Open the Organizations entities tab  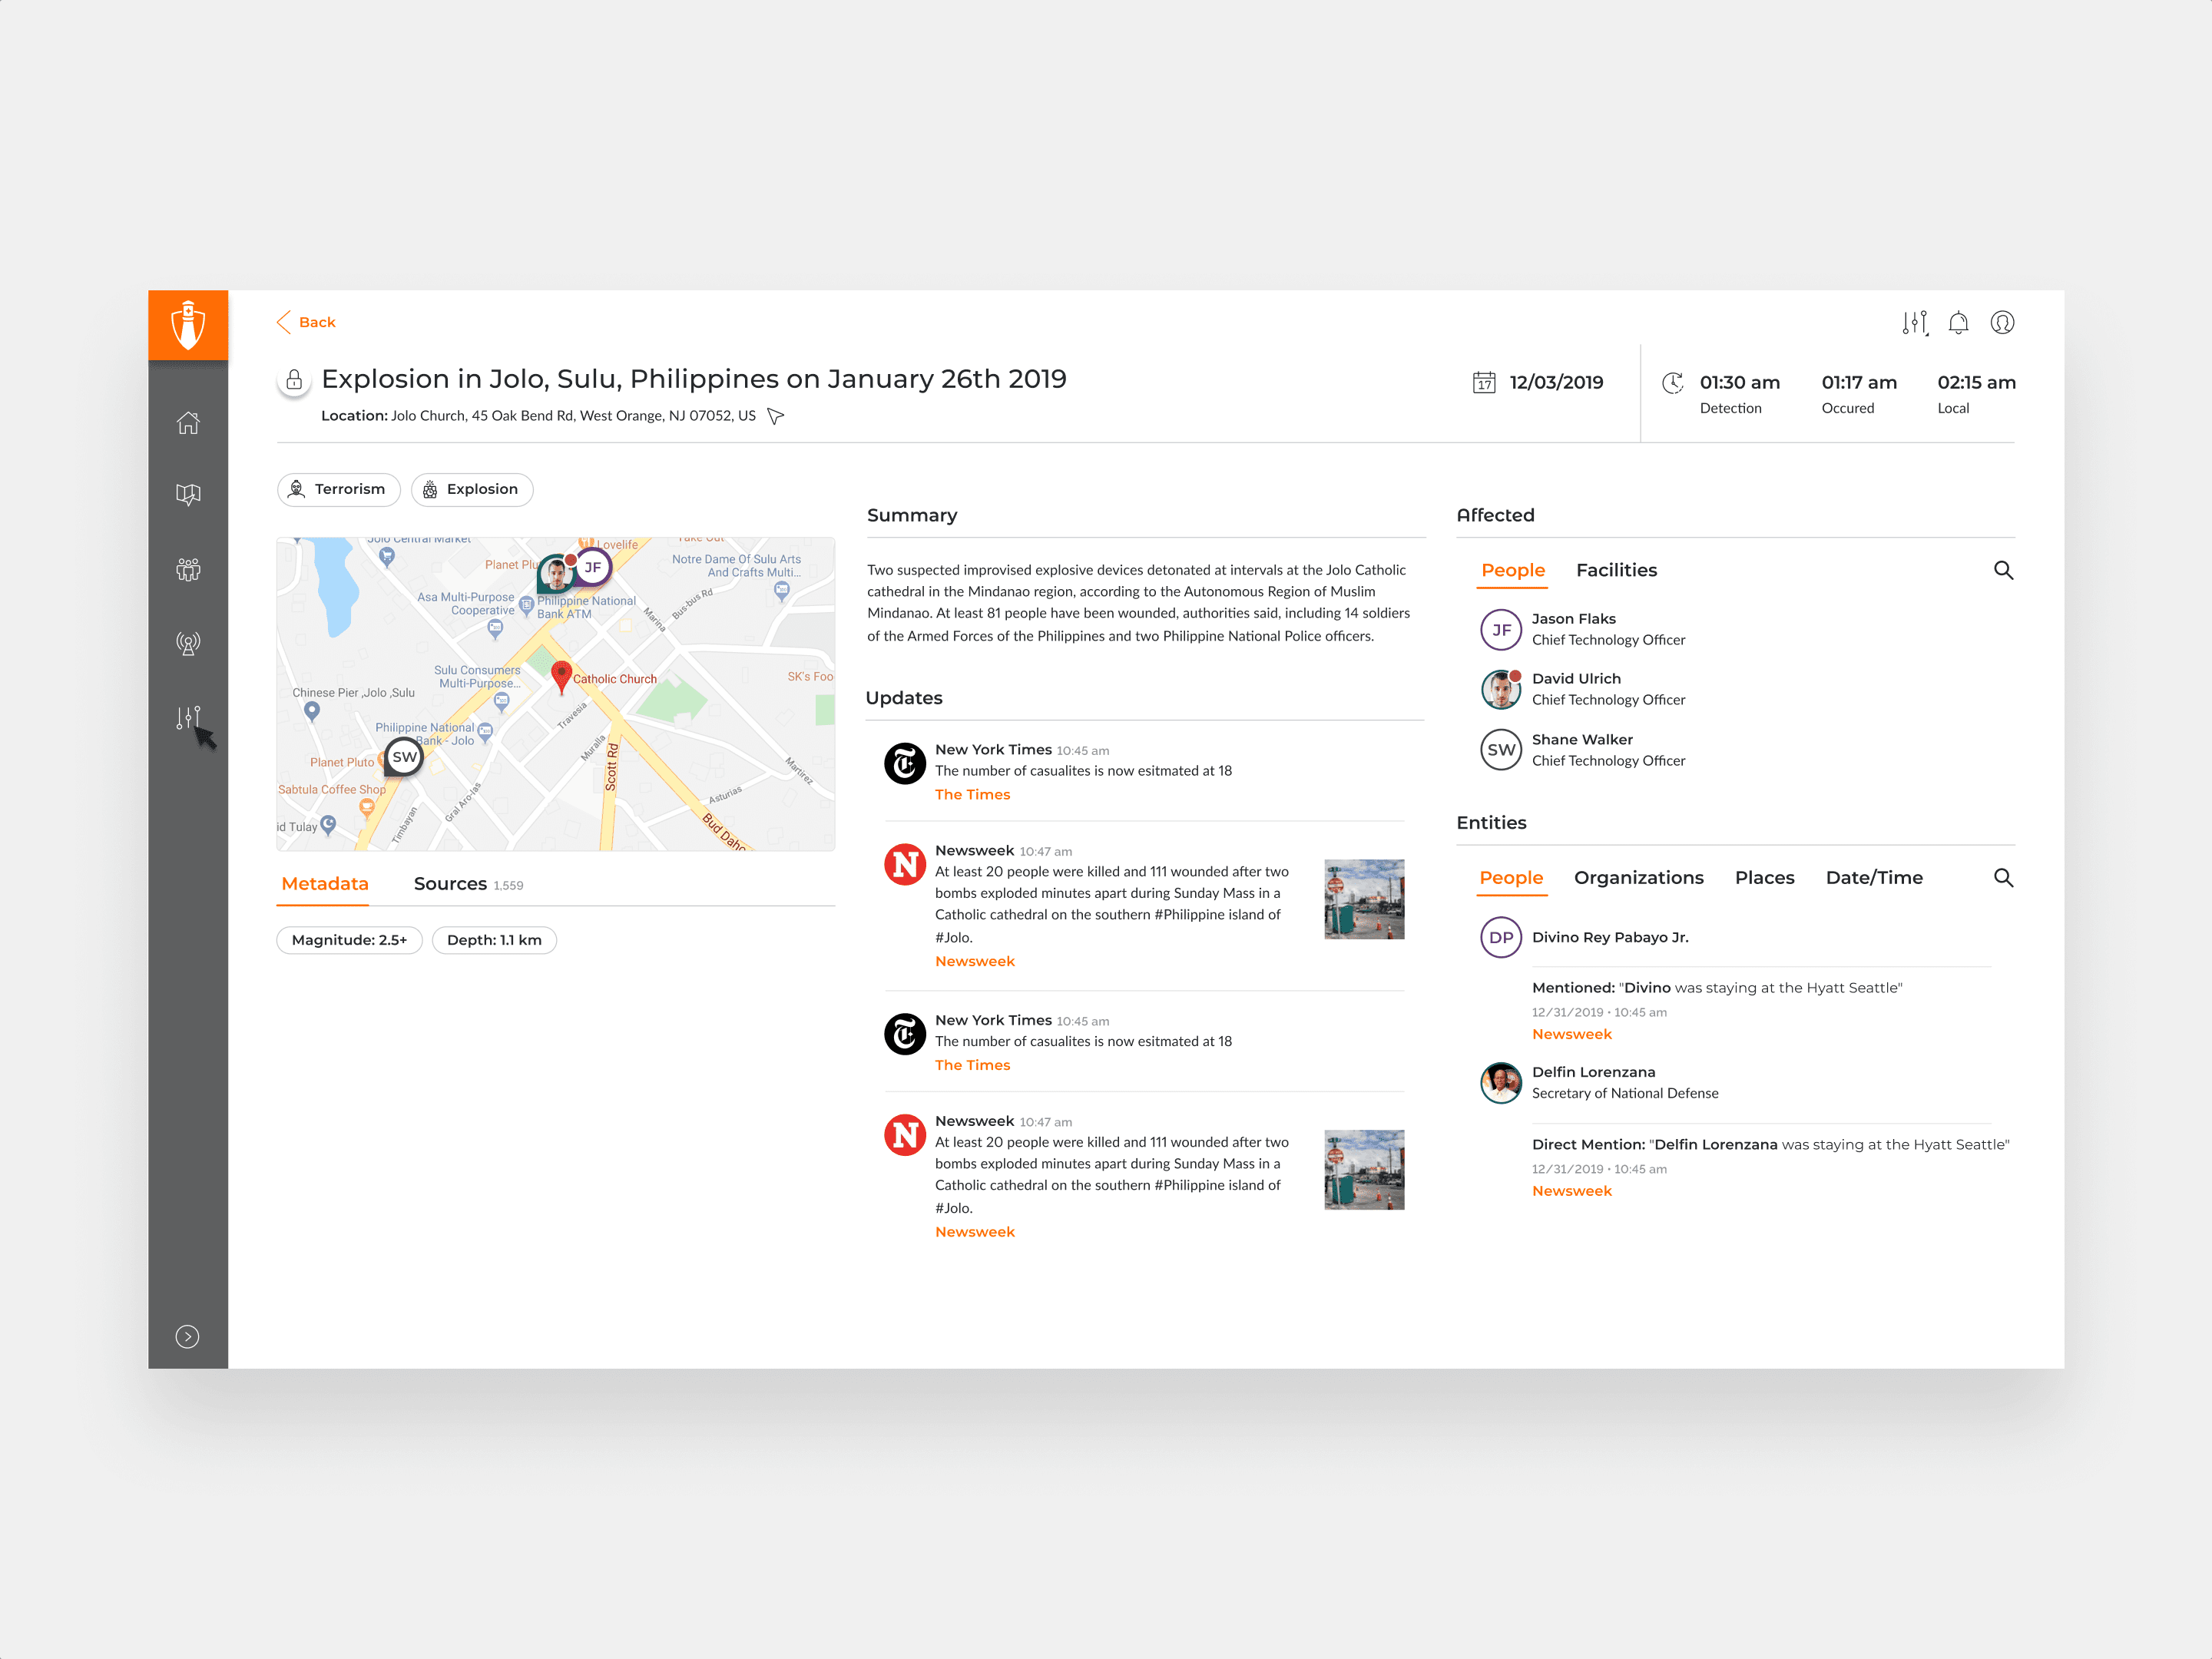1638,877
